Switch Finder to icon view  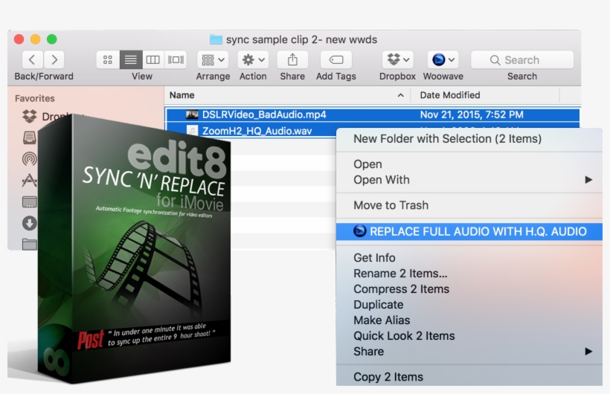coord(108,60)
